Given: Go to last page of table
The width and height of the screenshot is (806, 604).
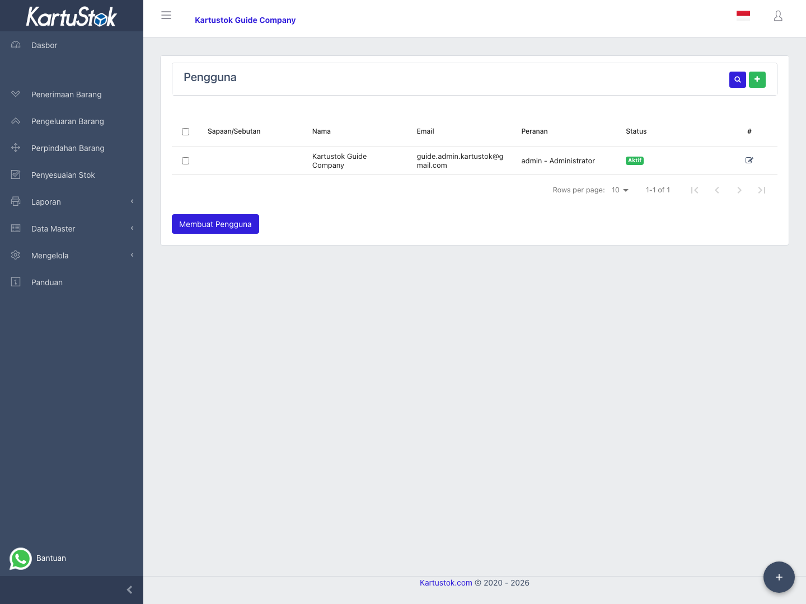Looking at the screenshot, I should point(762,190).
